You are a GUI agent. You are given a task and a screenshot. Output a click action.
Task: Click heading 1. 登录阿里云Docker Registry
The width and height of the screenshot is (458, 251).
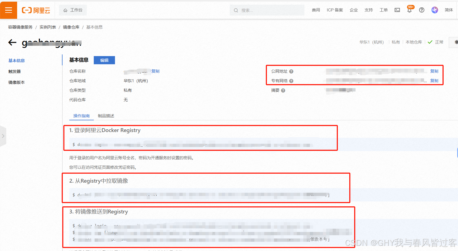105,130
